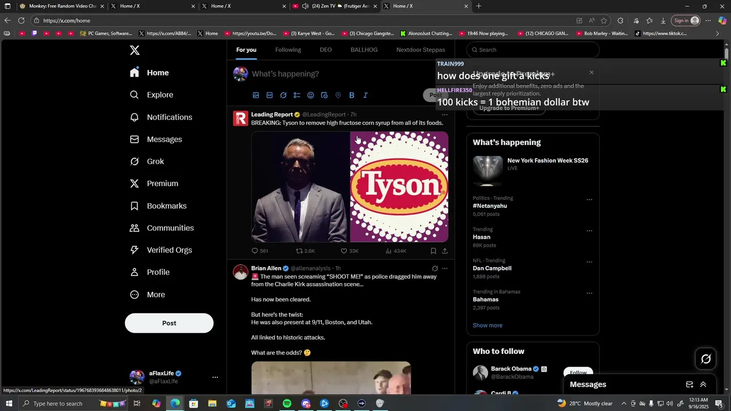The width and height of the screenshot is (731, 411).
Task: Toggle italic formatting in composer
Action: [x=365, y=95]
